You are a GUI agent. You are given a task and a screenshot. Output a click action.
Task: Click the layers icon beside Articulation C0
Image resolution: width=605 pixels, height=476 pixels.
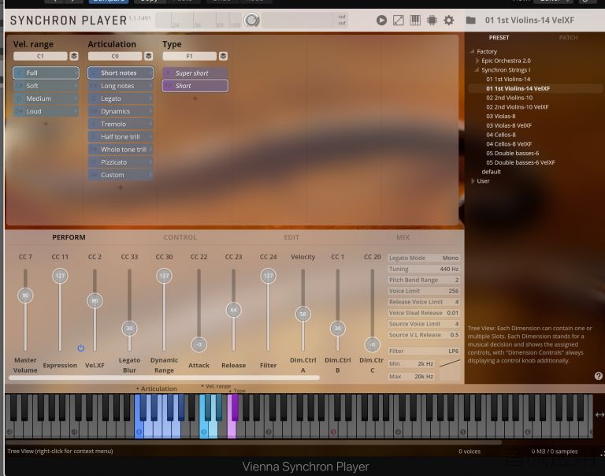pyautogui.click(x=149, y=56)
